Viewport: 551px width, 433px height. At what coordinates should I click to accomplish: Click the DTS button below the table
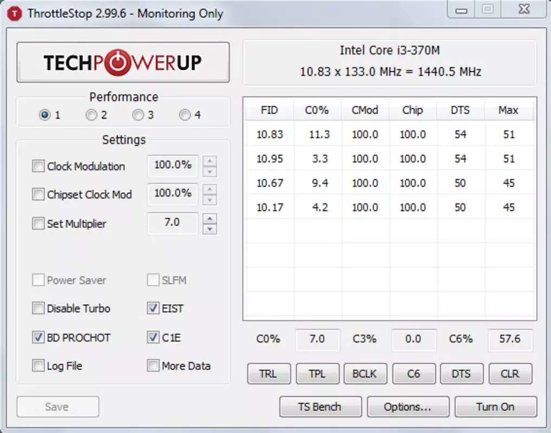(x=461, y=373)
